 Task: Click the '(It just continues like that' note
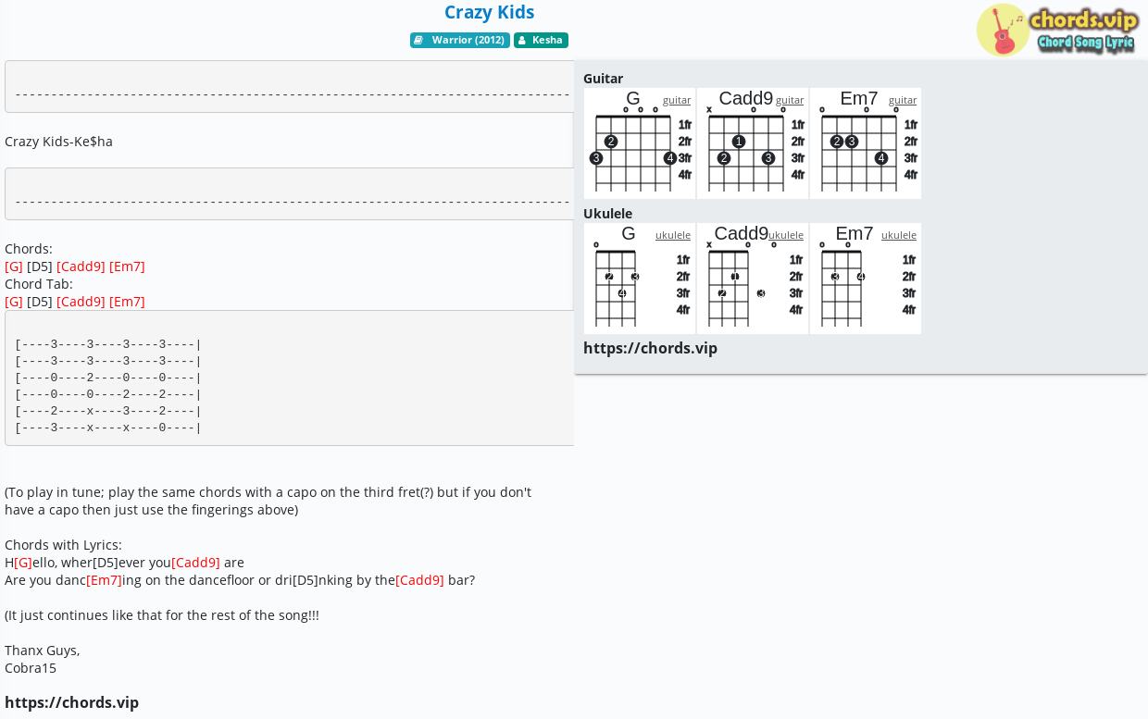point(162,615)
